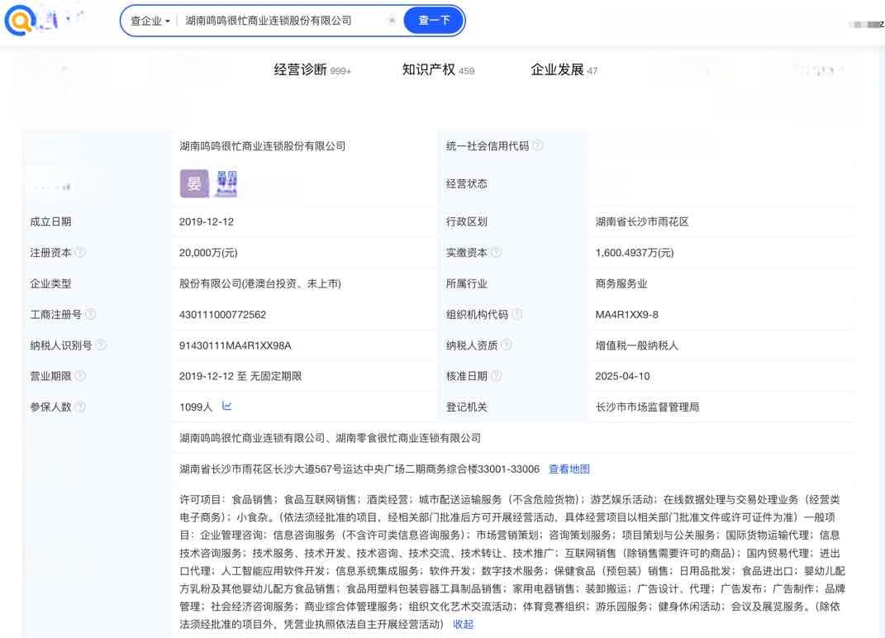Select industry value 商务服务业
The height and width of the screenshot is (638, 885).
(621, 283)
